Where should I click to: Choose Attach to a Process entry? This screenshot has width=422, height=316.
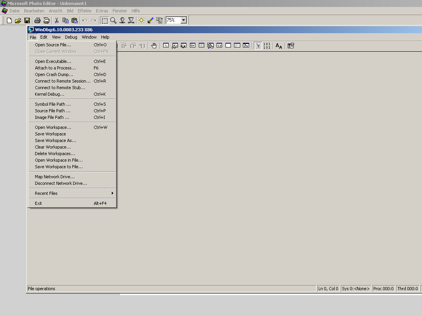72,68
